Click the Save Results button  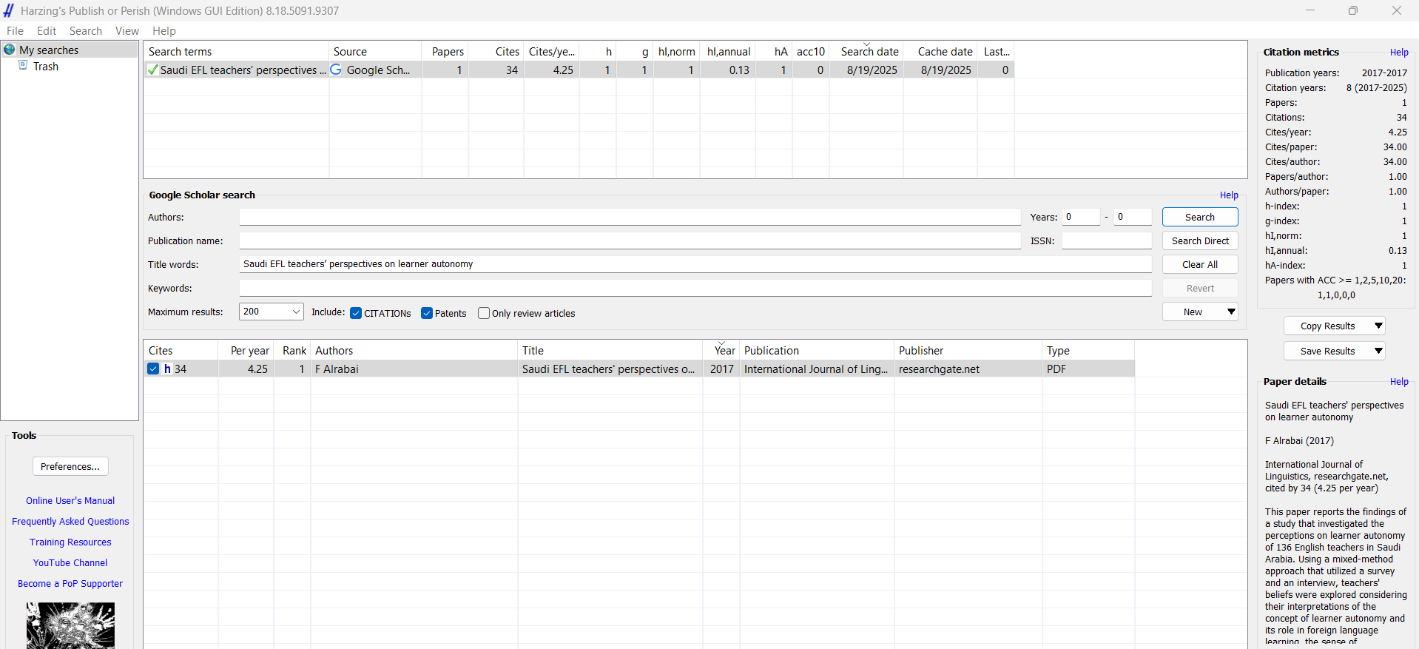tap(1327, 351)
